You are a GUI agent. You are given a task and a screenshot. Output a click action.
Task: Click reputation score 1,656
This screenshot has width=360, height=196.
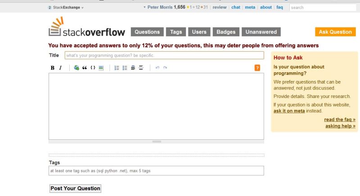pyautogui.click(x=179, y=7)
